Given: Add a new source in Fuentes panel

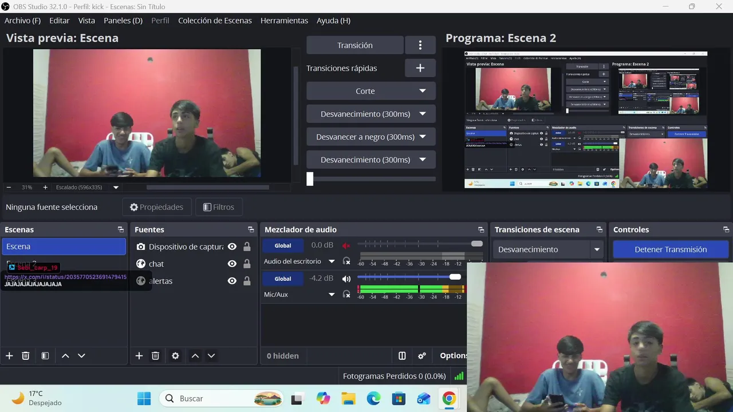Looking at the screenshot, I should pyautogui.click(x=139, y=356).
